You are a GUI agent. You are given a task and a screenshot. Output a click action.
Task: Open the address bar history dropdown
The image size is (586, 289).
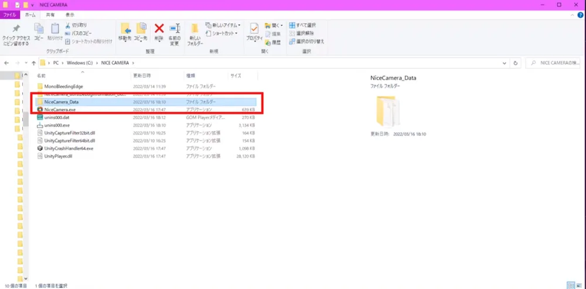coord(505,63)
